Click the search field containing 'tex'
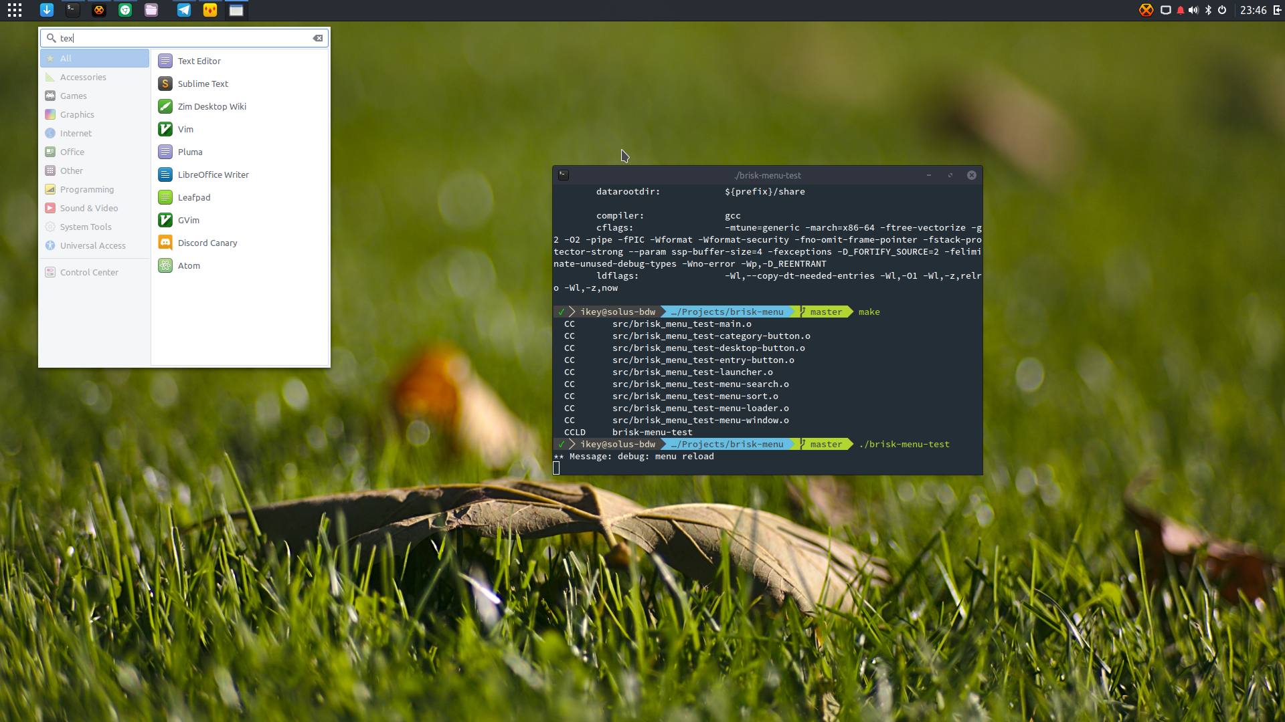 (x=184, y=38)
